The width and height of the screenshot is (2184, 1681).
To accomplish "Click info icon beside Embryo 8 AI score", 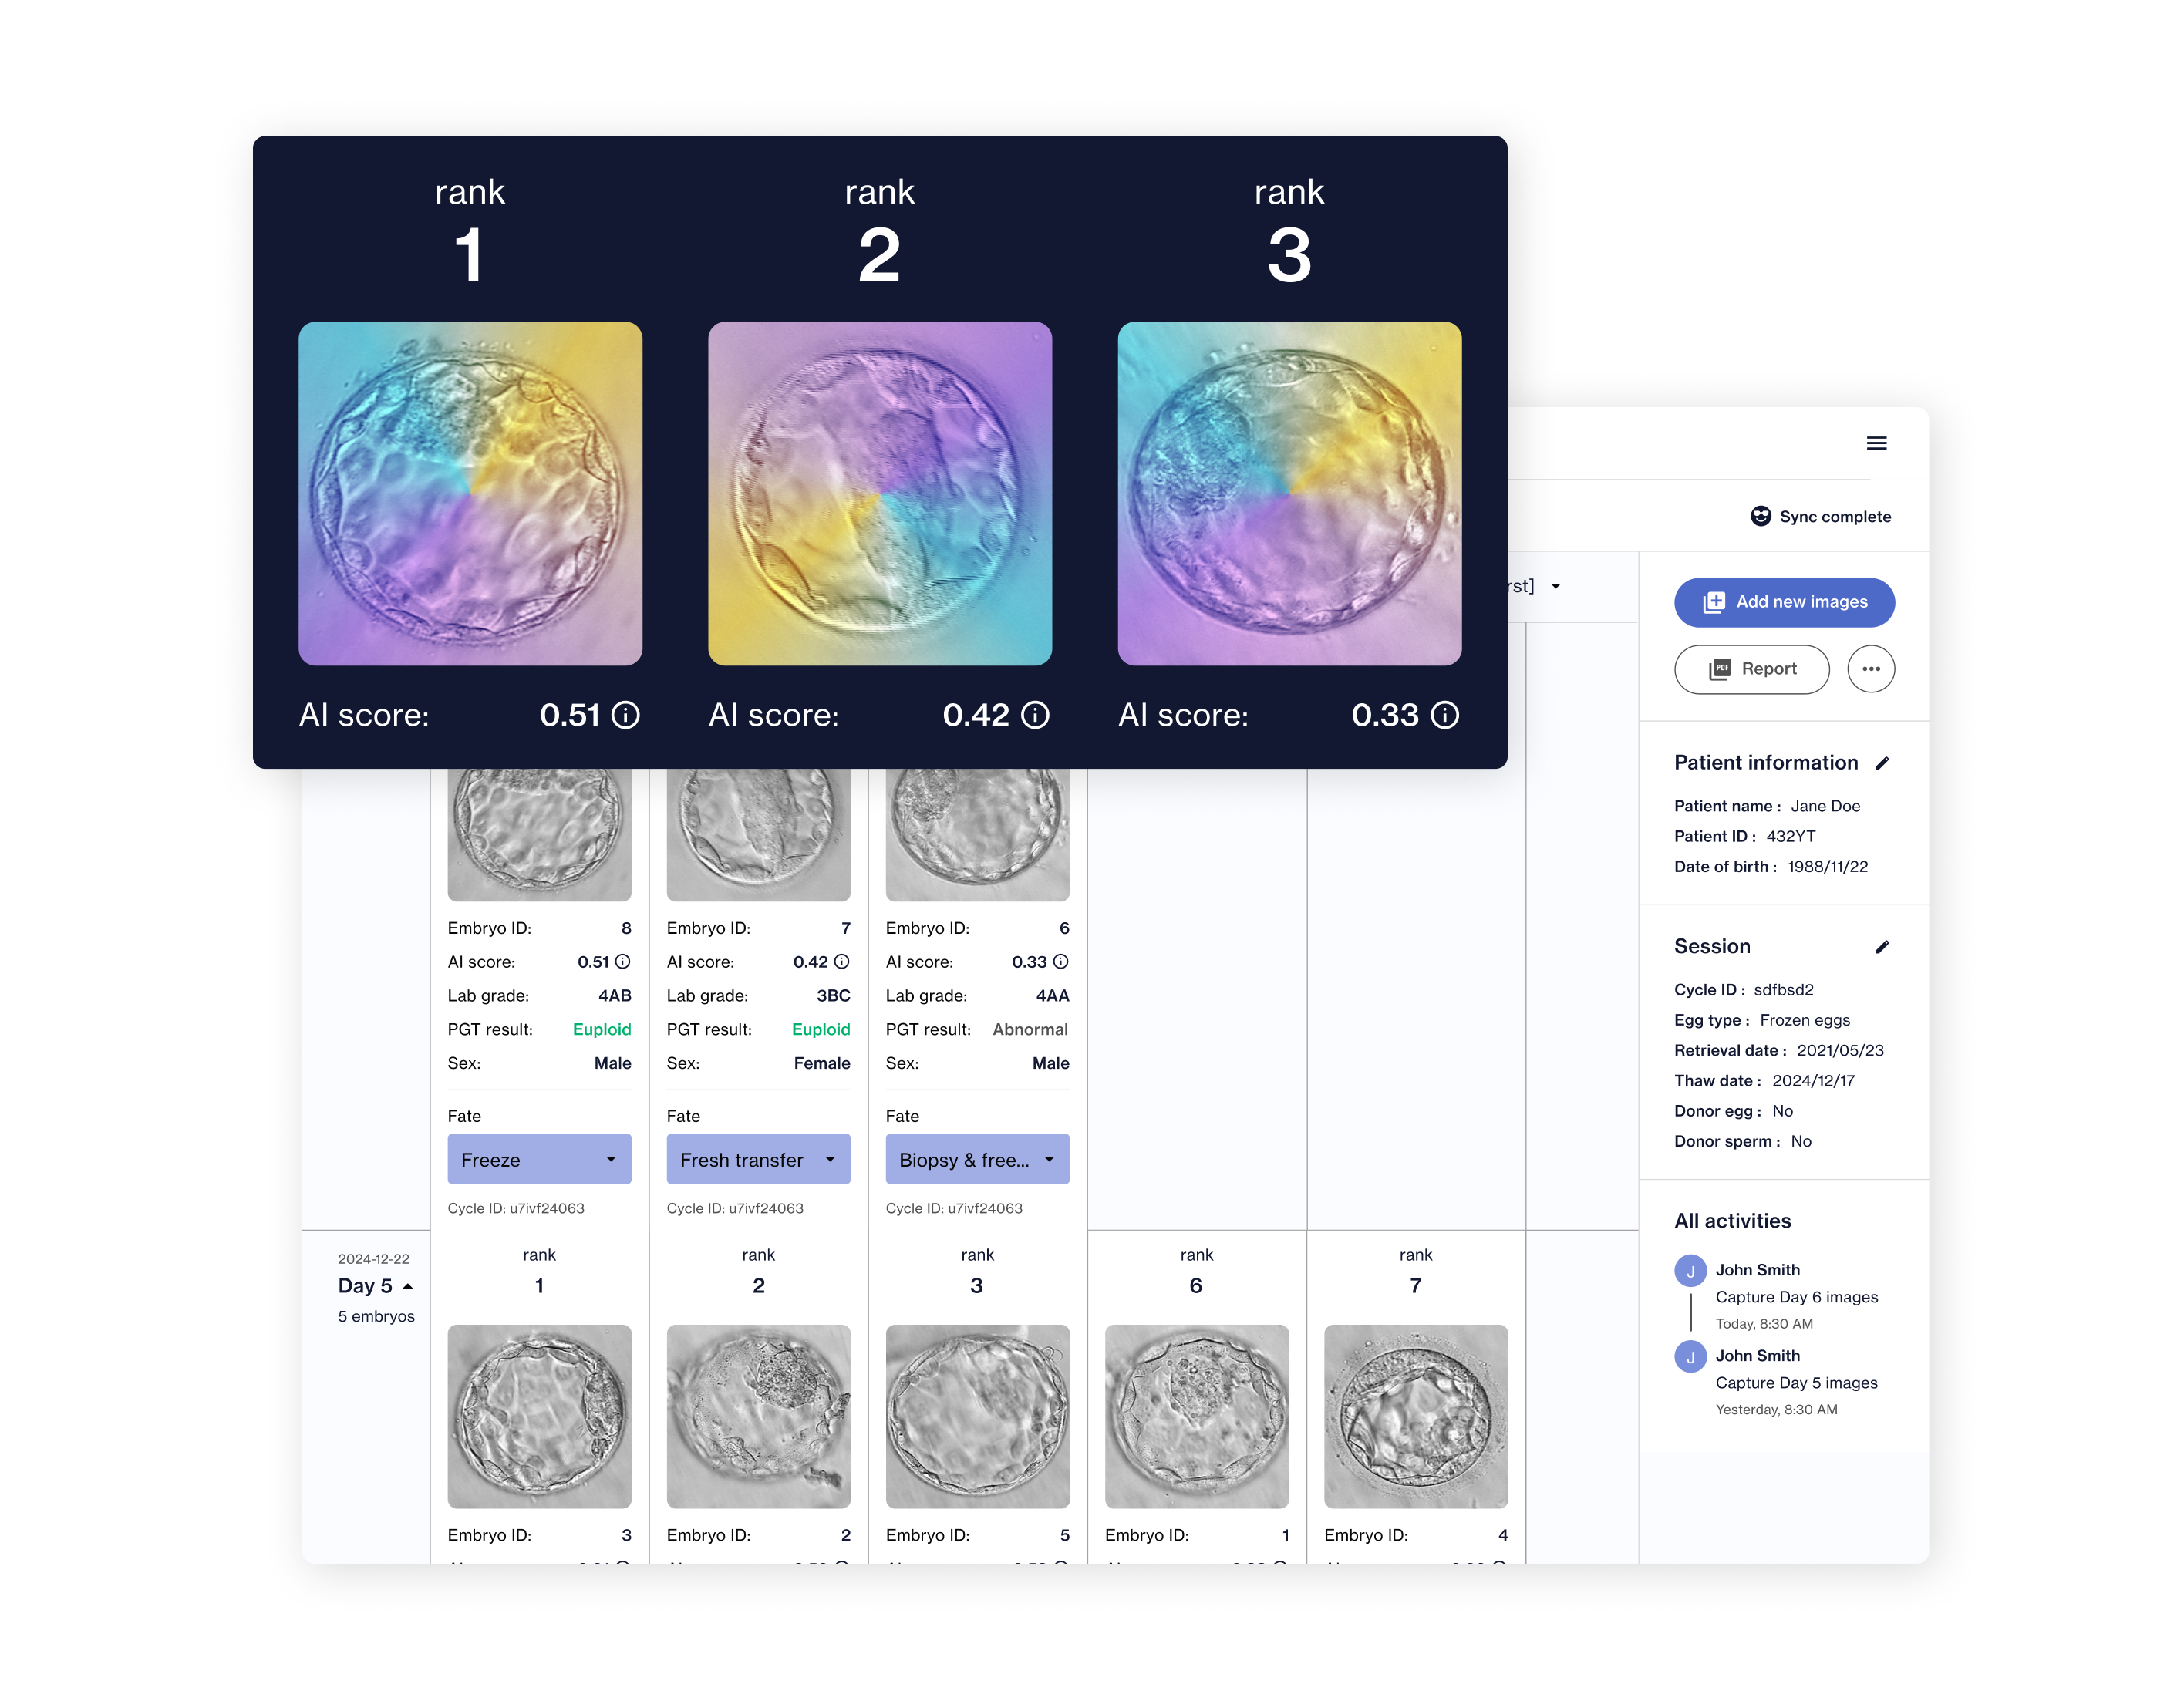I will tap(623, 962).
